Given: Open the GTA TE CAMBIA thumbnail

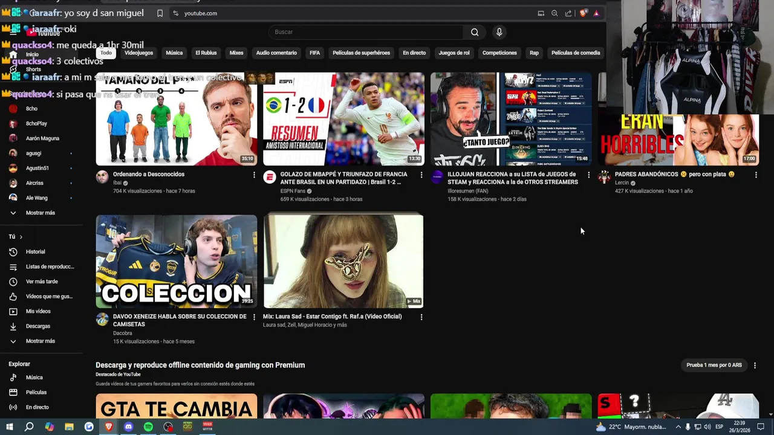Looking at the screenshot, I should pyautogui.click(x=177, y=406).
